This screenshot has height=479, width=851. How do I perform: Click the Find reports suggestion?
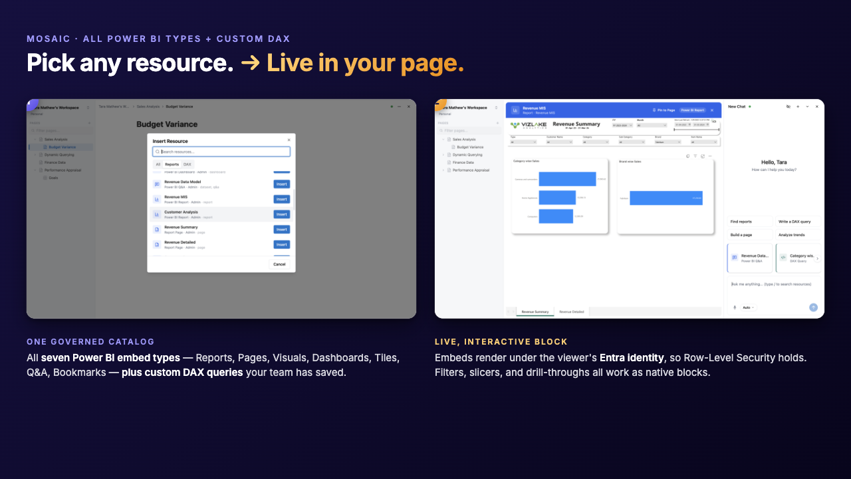749,222
